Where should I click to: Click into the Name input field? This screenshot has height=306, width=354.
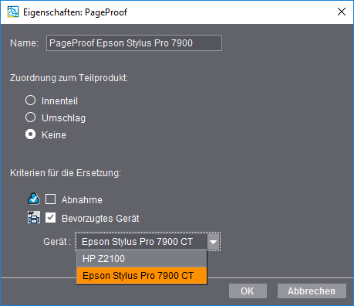(134, 43)
